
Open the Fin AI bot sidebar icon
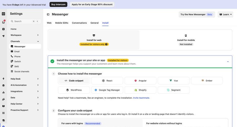3,29
